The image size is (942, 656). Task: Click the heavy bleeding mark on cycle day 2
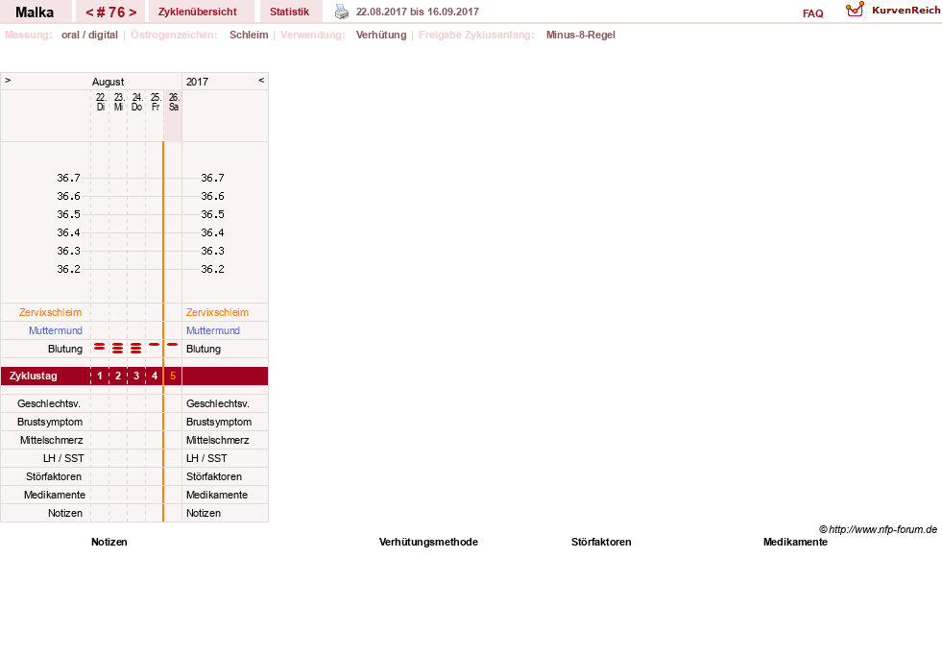(118, 348)
